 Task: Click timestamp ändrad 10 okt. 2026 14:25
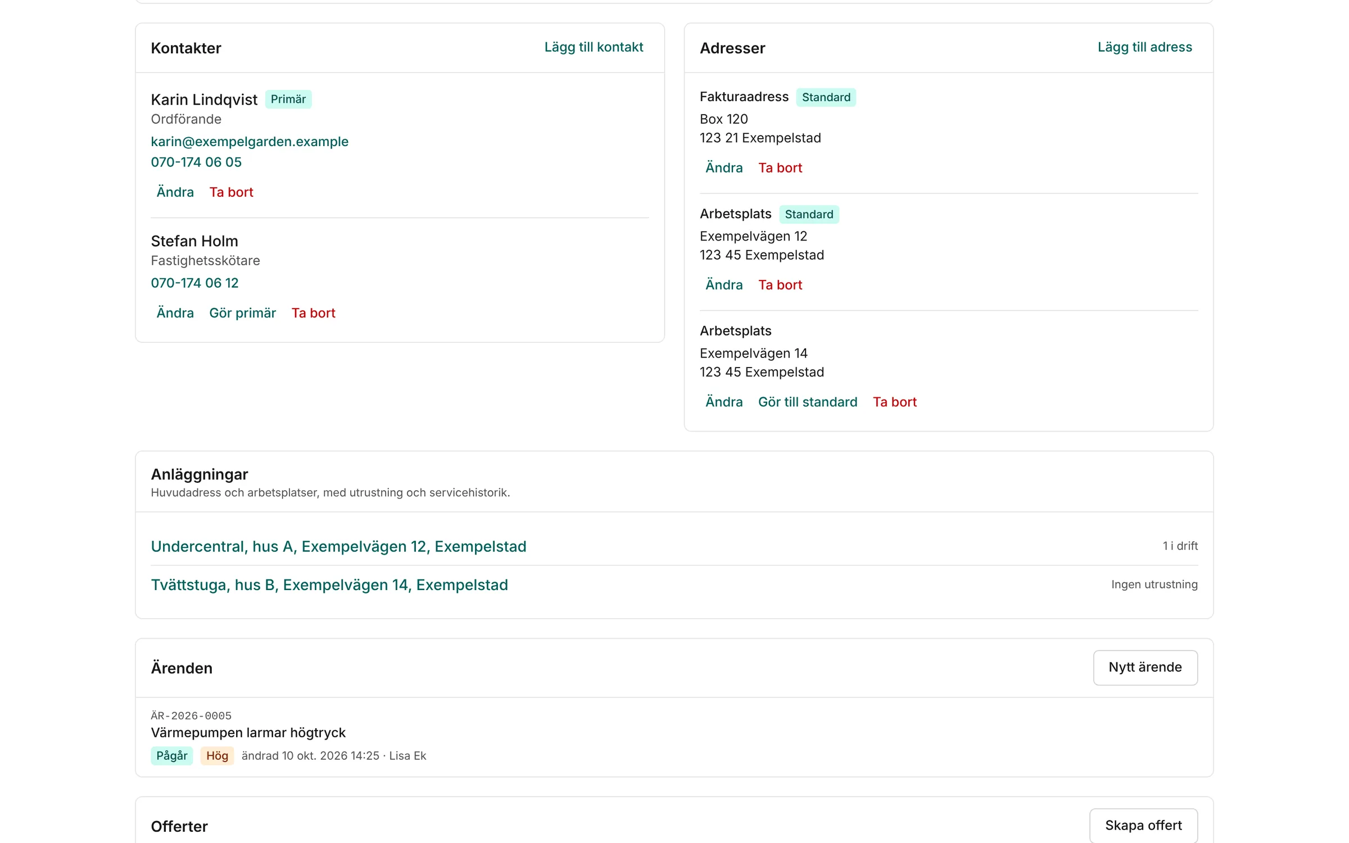[310, 756]
